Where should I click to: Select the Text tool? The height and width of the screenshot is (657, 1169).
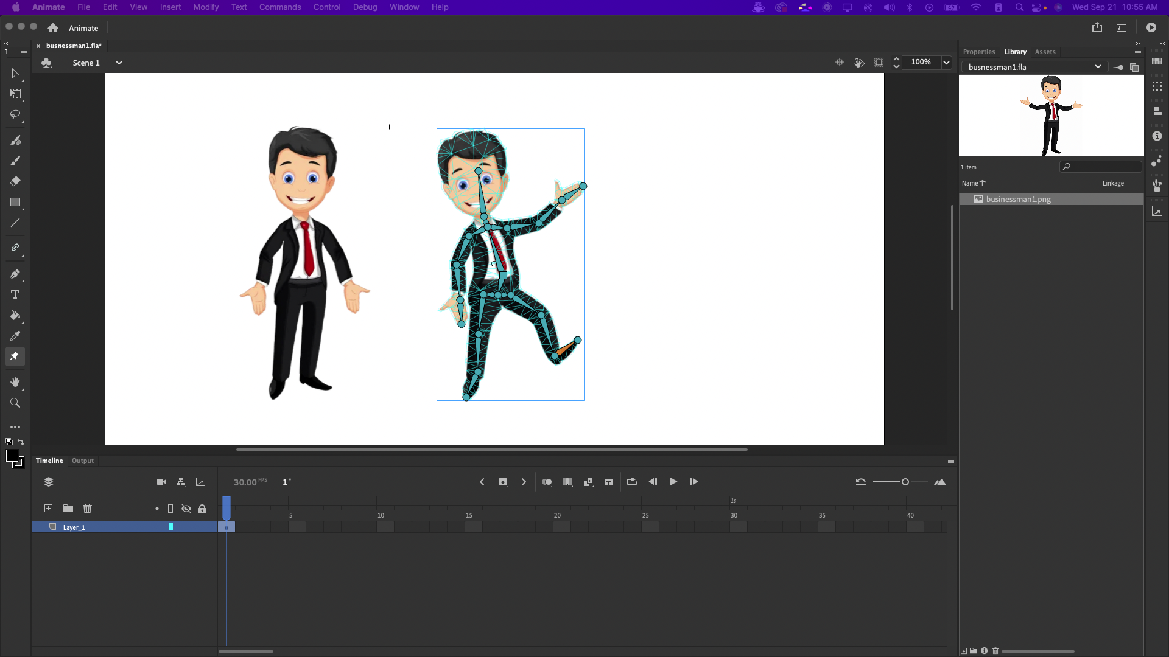15,295
